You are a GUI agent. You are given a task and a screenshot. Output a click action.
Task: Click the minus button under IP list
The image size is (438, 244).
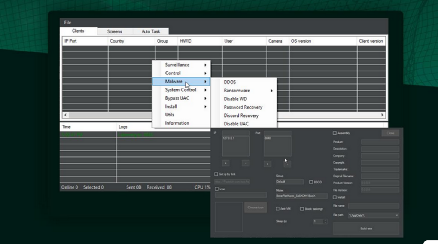point(245,163)
